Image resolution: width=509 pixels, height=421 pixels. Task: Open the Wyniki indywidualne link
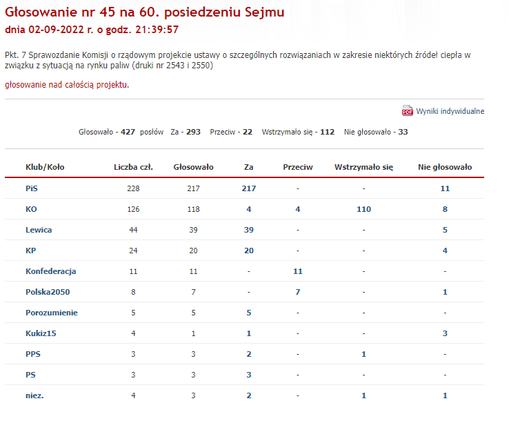(450, 111)
